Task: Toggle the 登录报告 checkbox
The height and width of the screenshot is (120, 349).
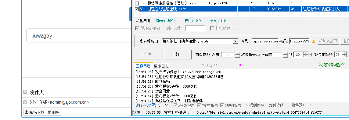Action: 175,105
